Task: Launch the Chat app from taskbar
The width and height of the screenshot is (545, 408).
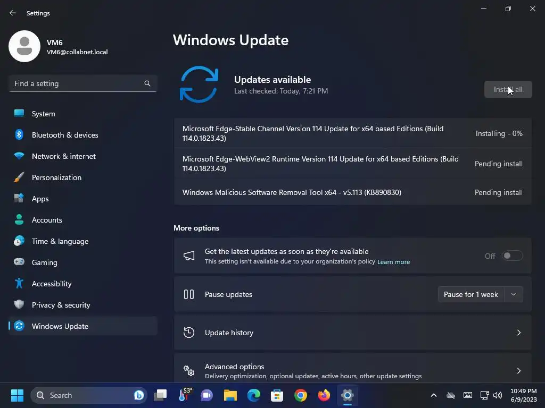Action: [x=207, y=395]
